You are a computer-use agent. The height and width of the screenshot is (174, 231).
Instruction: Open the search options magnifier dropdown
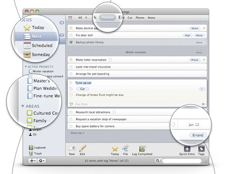coord(158,161)
